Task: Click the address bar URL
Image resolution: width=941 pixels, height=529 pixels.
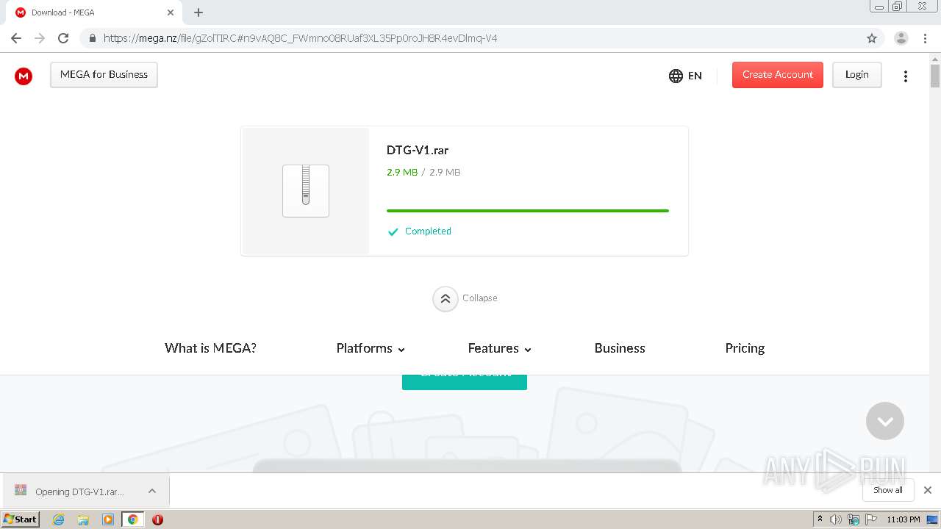Action: pyautogui.click(x=300, y=38)
